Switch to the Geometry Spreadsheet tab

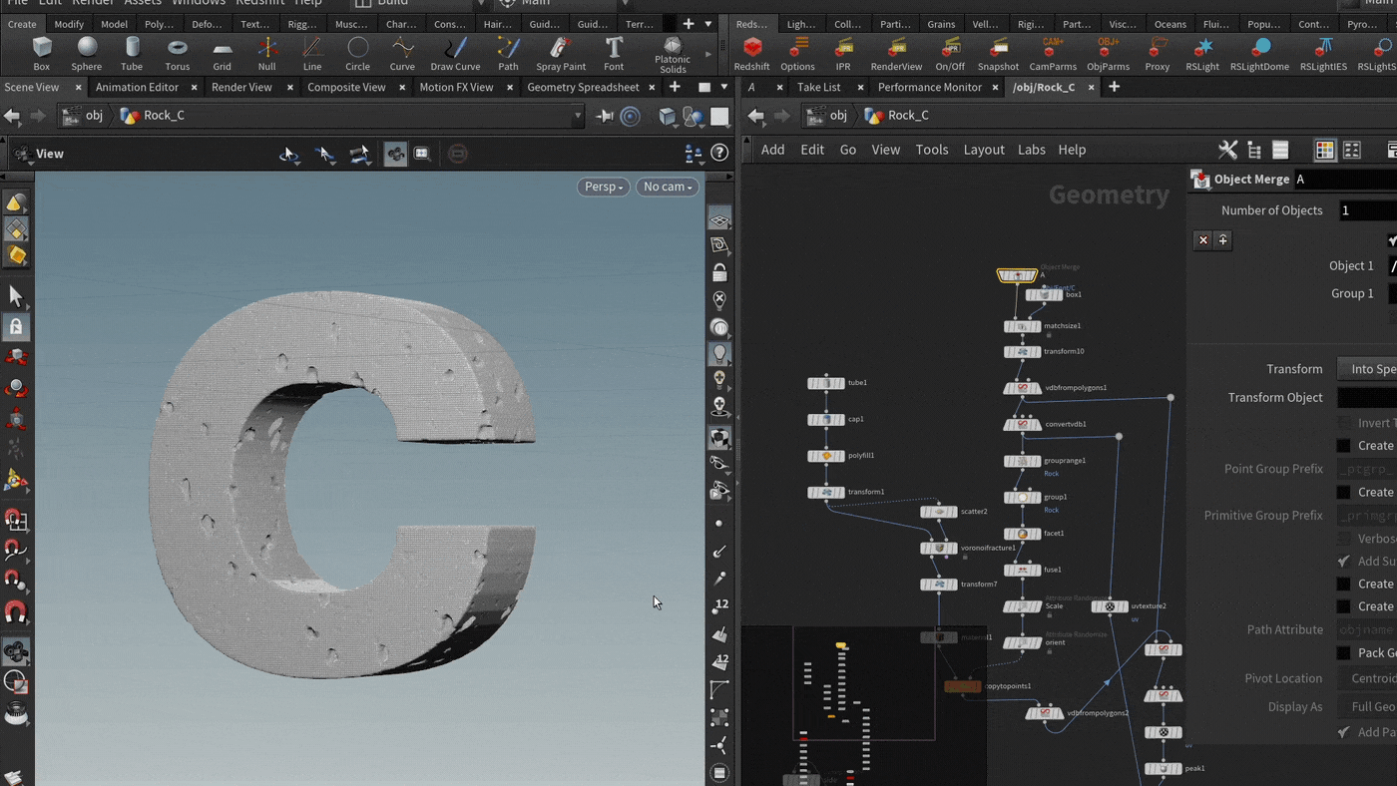click(583, 87)
